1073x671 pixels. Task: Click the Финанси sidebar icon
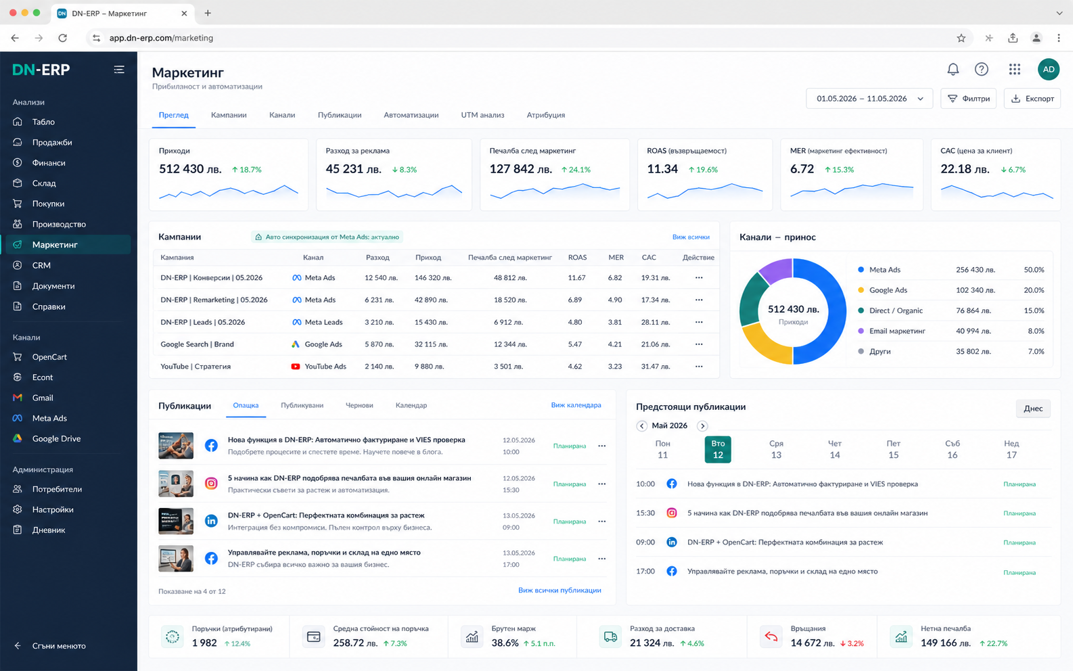[x=18, y=162]
